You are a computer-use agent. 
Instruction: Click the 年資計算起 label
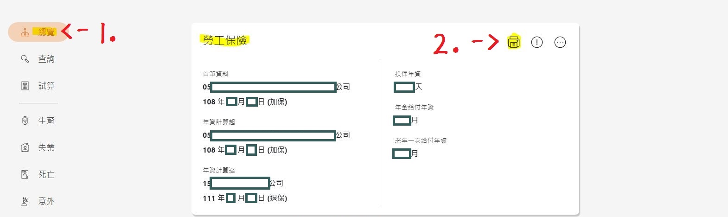click(x=219, y=122)
